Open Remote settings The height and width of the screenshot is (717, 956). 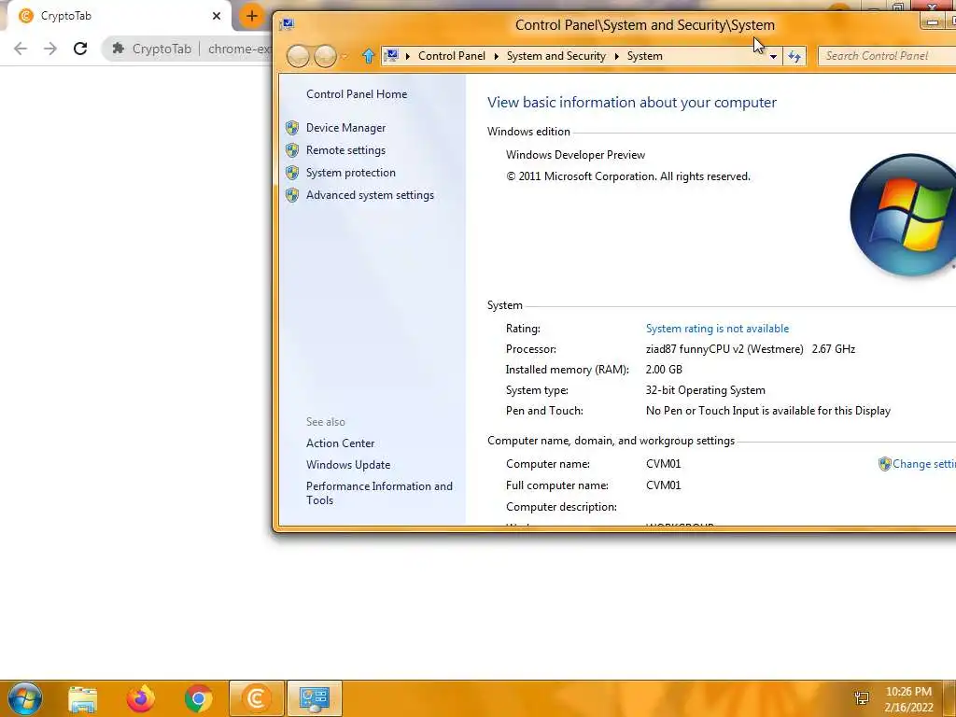345,150
